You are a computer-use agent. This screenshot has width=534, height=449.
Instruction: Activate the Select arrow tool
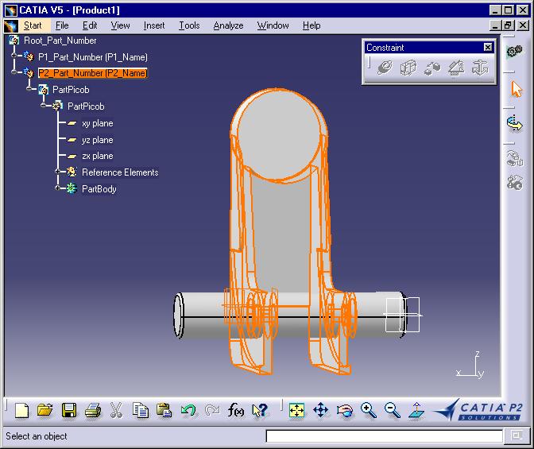pyautogui.click(x=517, y=89)
